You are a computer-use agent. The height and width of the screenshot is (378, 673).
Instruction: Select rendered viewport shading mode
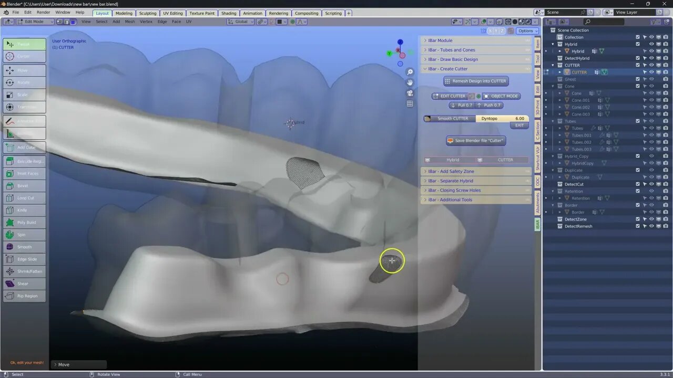click(528, 22)
